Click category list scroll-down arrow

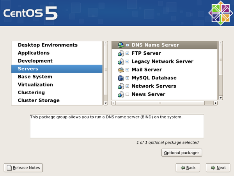coord(106,103)
